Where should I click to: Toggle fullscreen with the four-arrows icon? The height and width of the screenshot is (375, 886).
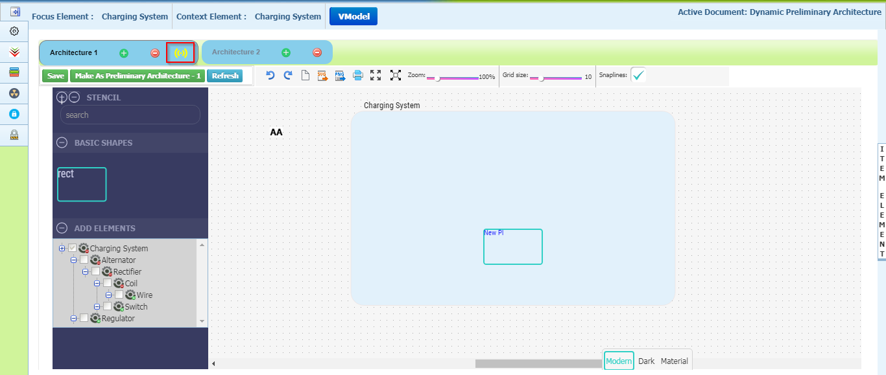(376, 76)
